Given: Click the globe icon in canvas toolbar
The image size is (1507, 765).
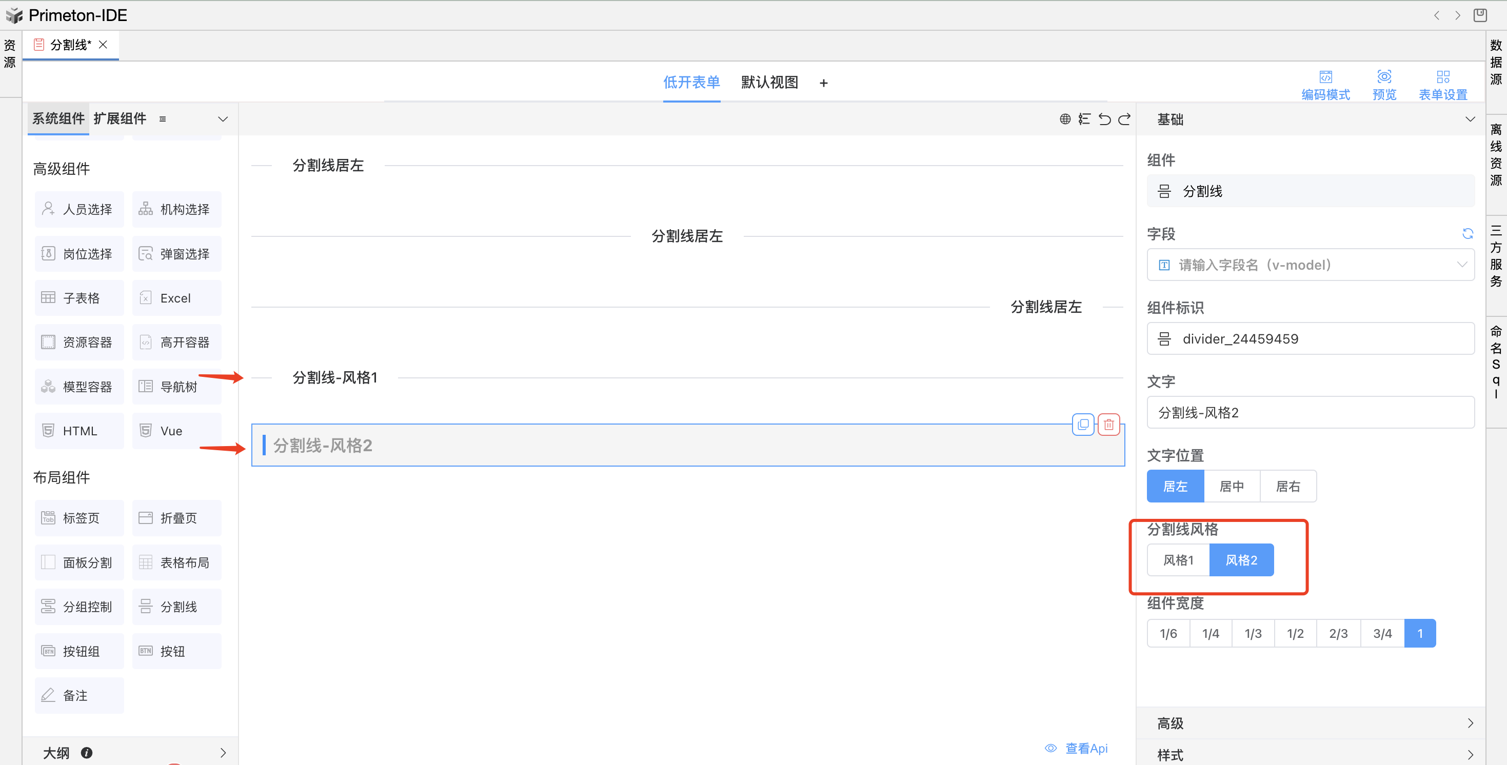Looking at the screenshot, I should pos(1065,119).
